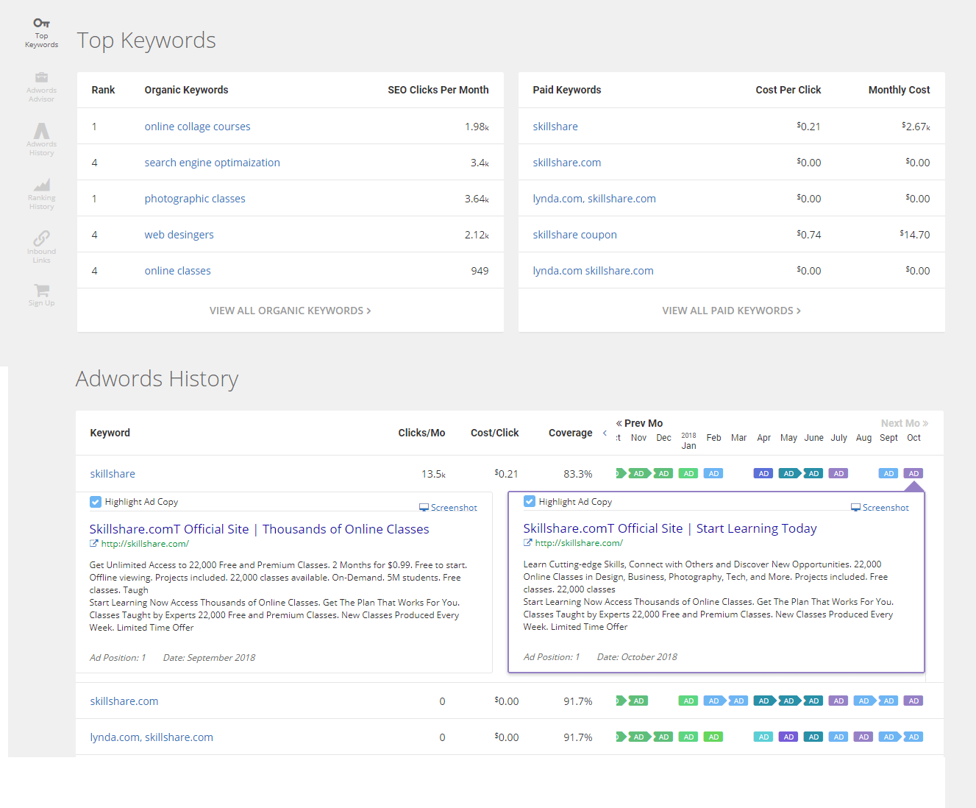
Task: Open Screenshot for the October 2018 ad
Action: [x=880, y=508]
